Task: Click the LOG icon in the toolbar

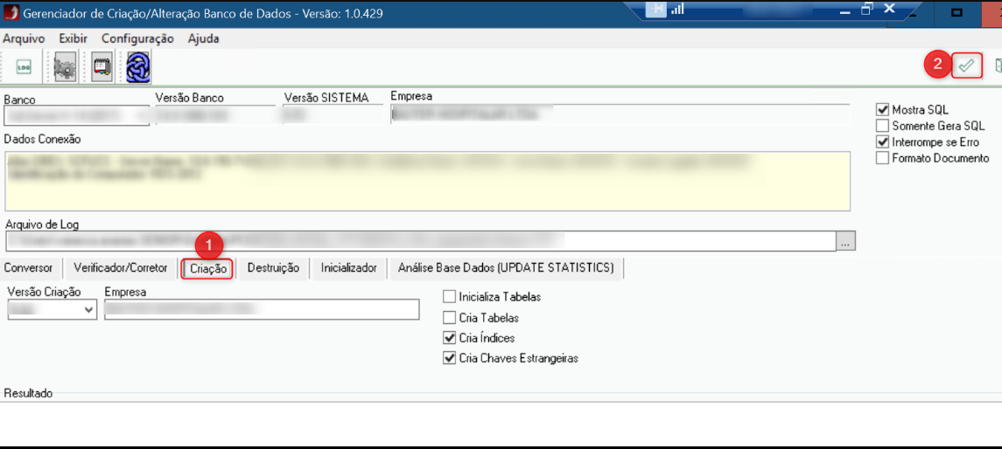Action: (x=24, y=66)
